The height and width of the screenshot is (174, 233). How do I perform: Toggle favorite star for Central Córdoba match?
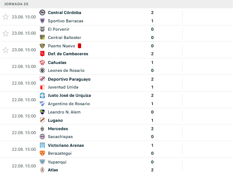[x=6, y=17]
